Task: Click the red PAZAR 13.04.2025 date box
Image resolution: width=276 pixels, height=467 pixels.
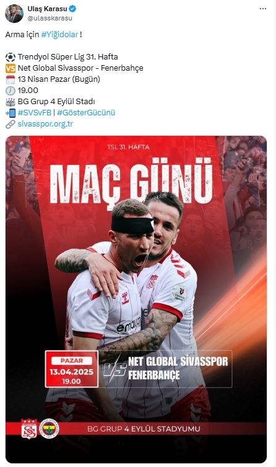Action: click(71, 369)
